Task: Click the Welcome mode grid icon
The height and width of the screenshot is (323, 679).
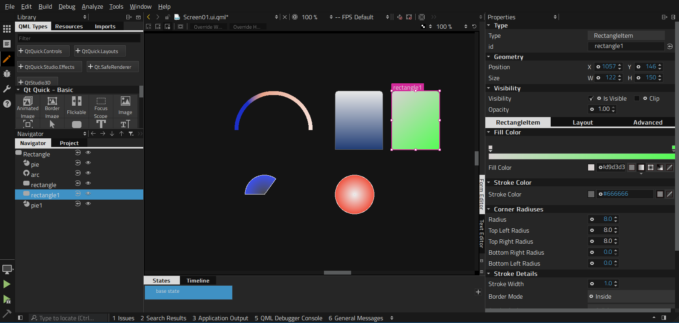Action: point(7,29)
